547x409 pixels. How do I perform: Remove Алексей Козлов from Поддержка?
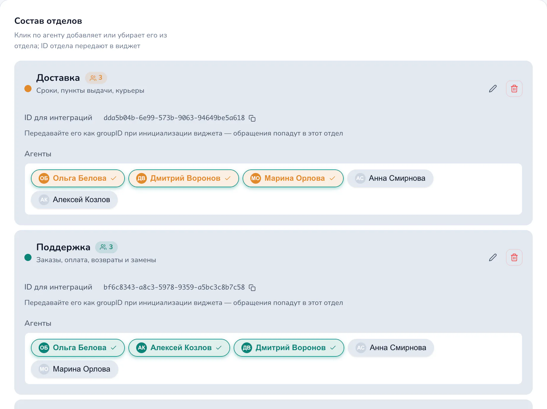(x=179, y=348)
